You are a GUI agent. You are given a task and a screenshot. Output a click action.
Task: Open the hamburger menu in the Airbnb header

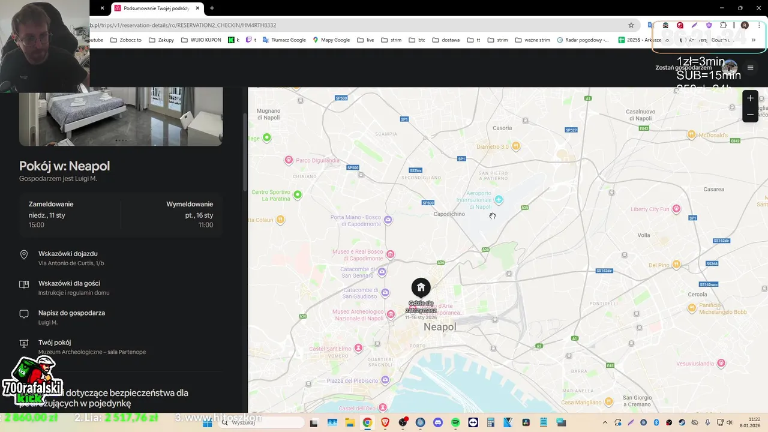tap(750, 68)
